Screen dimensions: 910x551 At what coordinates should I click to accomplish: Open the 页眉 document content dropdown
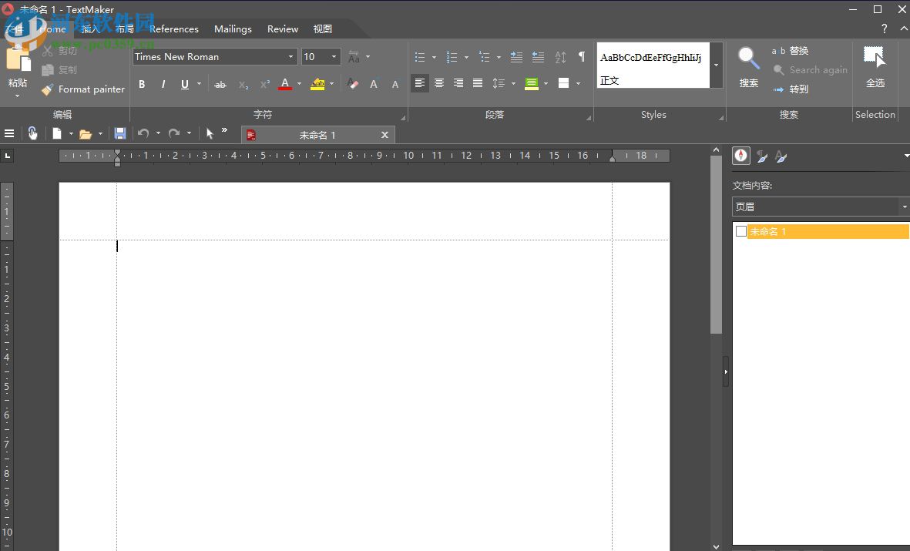click(903, 207)
